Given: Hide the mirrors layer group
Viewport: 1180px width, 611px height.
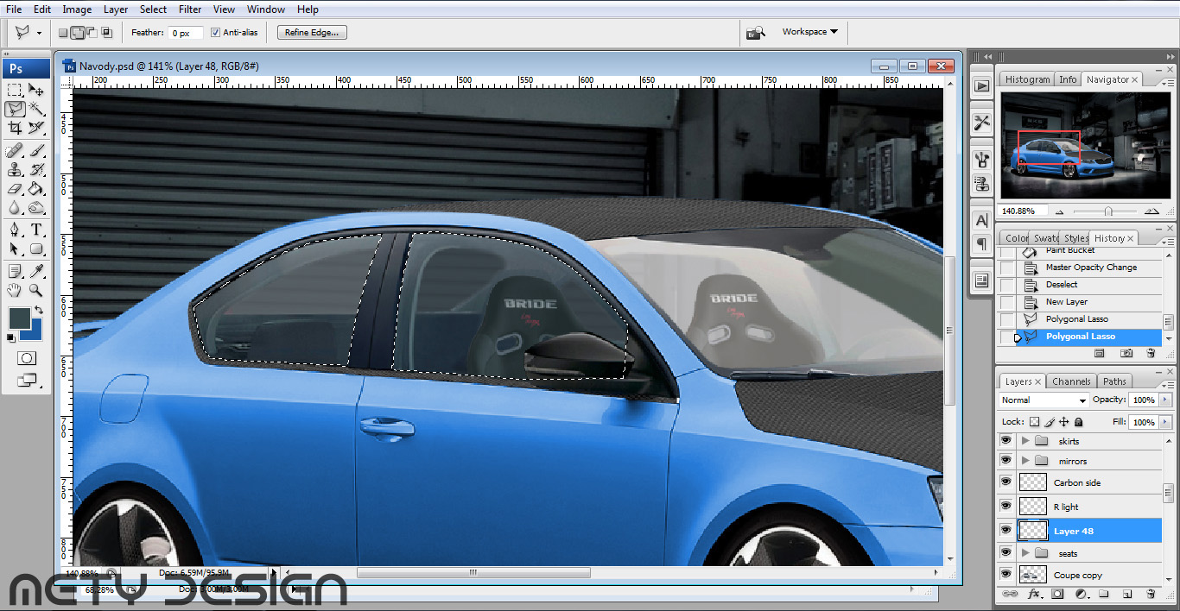Looking at the screenshot, I should tap(1006, 460).
